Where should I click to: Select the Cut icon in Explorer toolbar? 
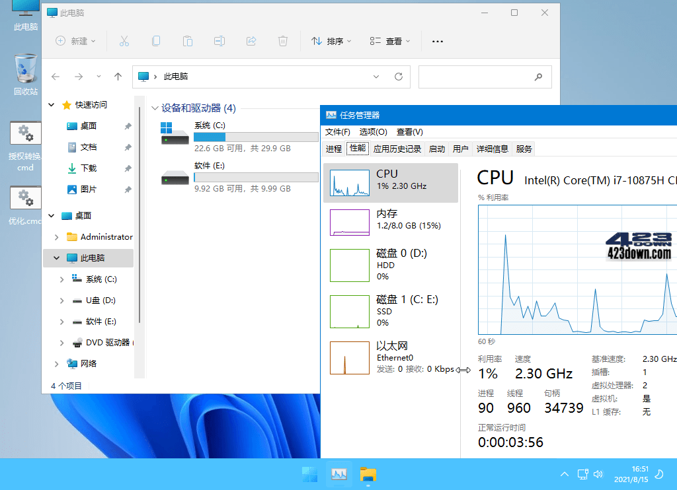pos(124,41)
